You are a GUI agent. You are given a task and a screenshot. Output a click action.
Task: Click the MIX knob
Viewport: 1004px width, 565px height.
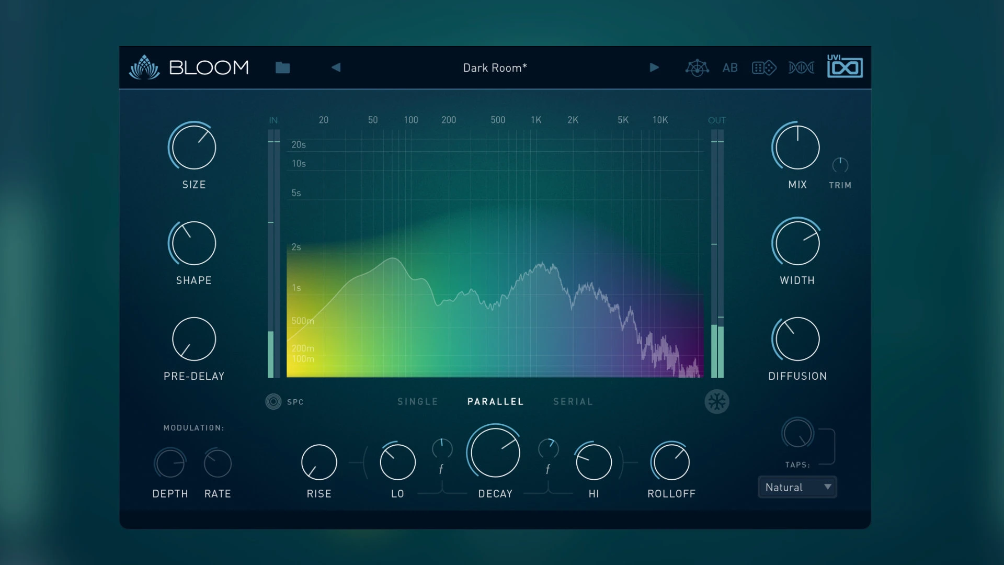[x=797, y=148]
